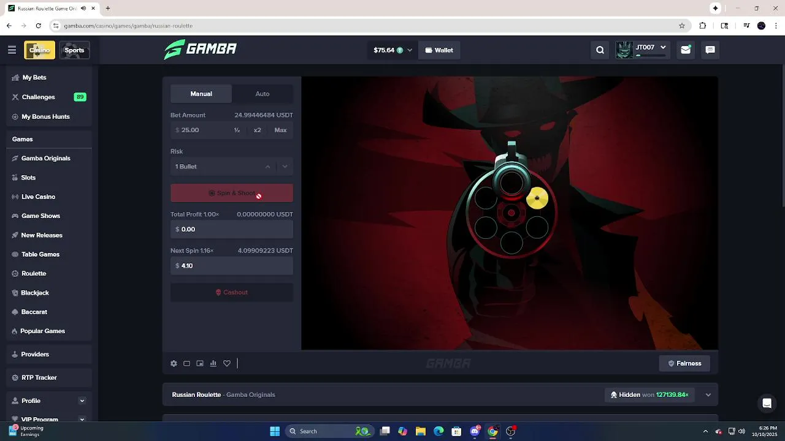Go back in browser
This screenshot has height=441, width=785.
pos(9,26)
